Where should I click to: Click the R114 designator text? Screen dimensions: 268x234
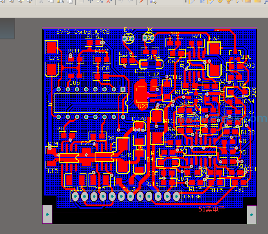point(195,189)
